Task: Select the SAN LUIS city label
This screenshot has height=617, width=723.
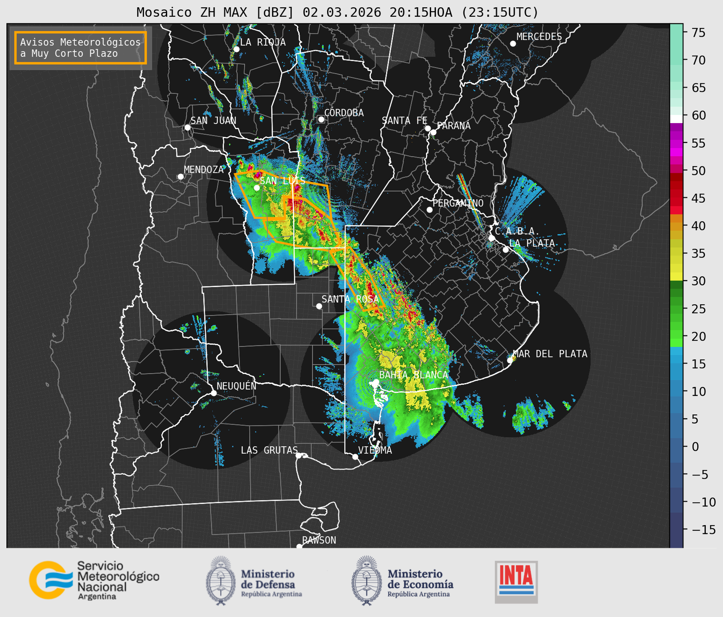Action: [x=282, y=181]
